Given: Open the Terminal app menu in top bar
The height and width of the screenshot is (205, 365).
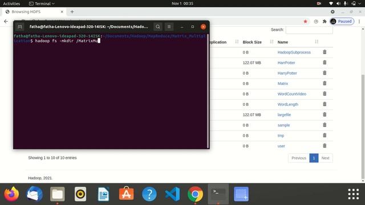Looking at the screenshot, I should click(x=42, y=3).
